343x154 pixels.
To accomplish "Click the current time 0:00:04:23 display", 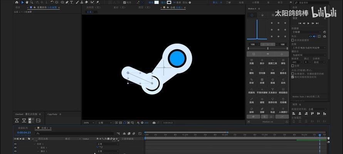I will 24,132.
